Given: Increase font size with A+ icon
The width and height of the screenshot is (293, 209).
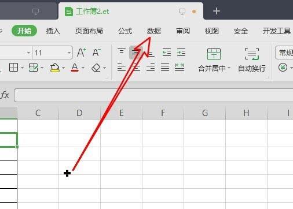Looking at the screenshot, I should coord(82,53).
